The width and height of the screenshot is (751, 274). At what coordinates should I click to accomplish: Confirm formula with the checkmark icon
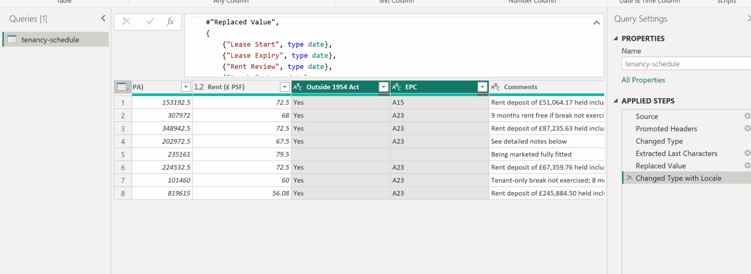[150, 22]
